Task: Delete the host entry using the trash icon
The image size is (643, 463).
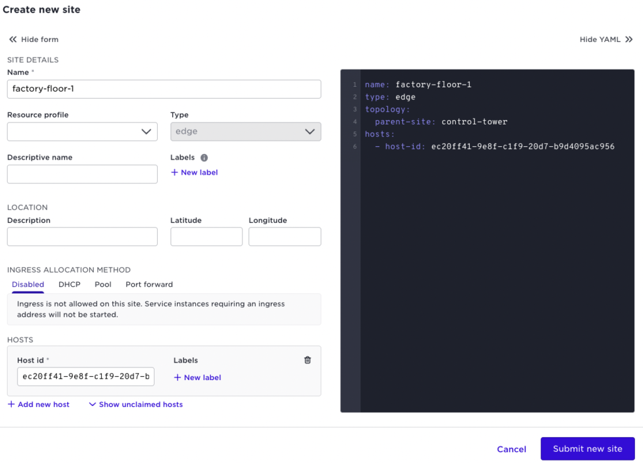Action: [x=307, y=359]
